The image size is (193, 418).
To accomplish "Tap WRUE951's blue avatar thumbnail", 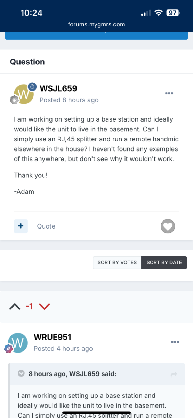I will 18,343.
